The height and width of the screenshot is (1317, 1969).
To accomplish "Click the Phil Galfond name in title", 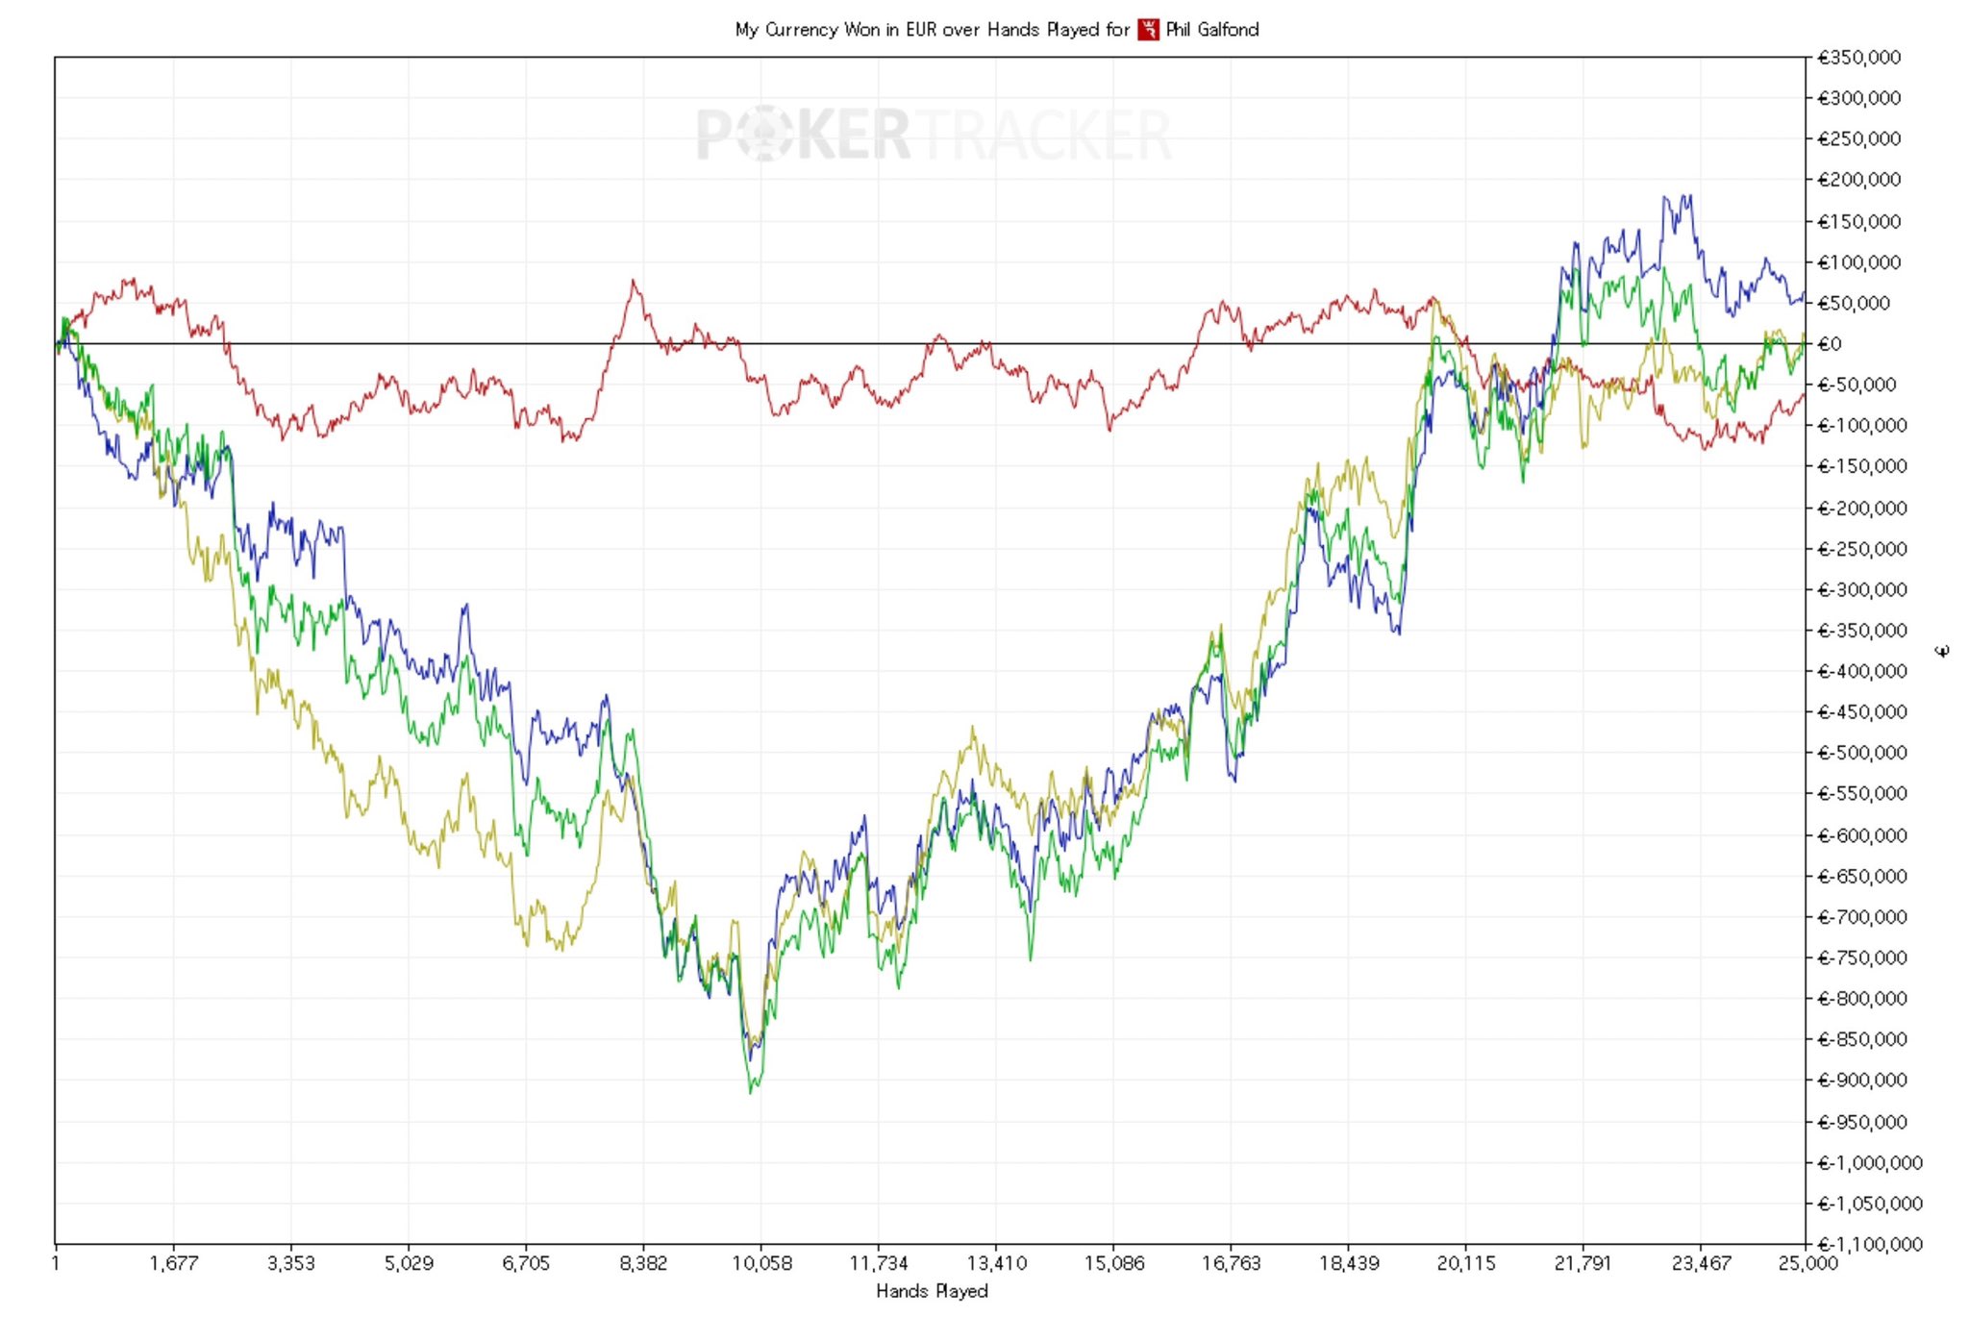I will pyautogui.click(x=1212, y=30).
